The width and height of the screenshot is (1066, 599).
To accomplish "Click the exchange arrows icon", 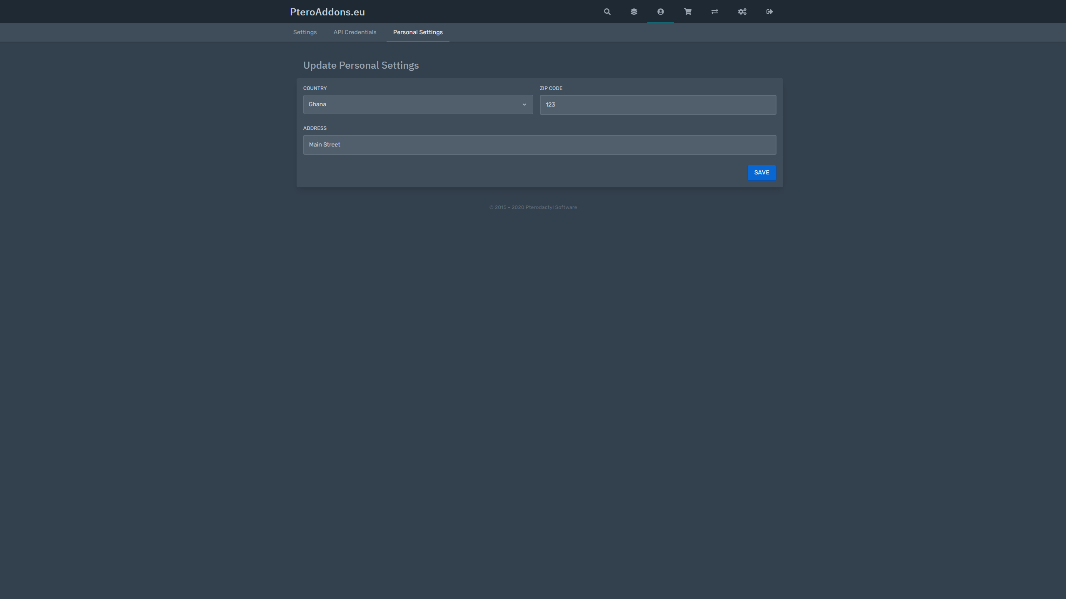I will [x=714, y=12].
